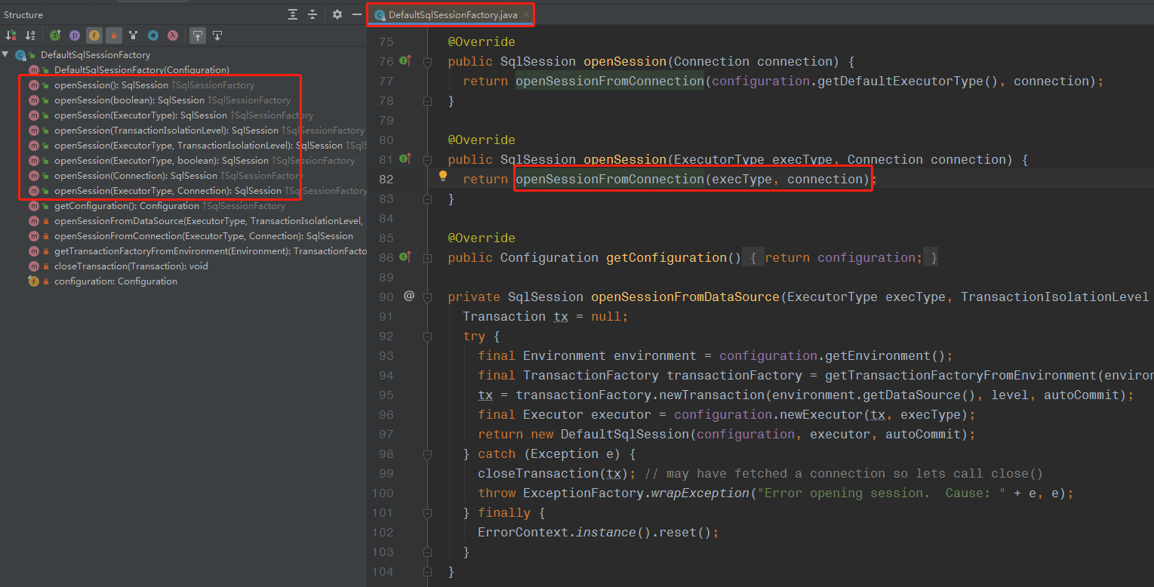Click fold end marker at line 83

tap(427, 198)
